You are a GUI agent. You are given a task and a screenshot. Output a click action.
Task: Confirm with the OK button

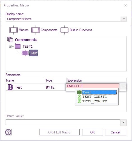pos(92,132)
